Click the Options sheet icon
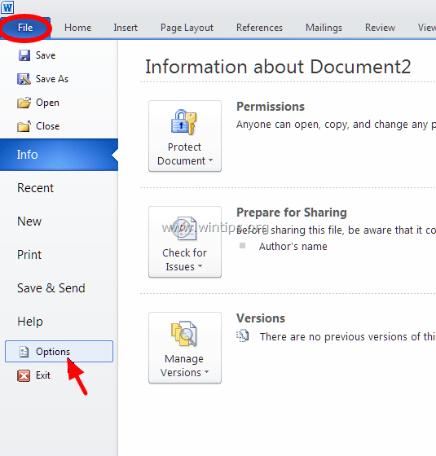Screen dimensions: 436x456 [24, 352]
